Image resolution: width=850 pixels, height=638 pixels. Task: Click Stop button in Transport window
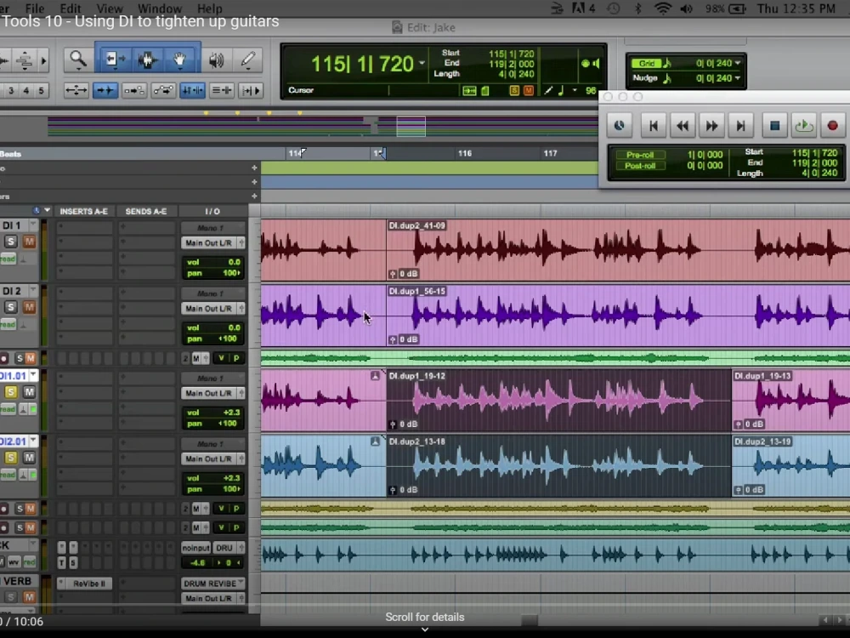pyautogui.click(x=774, y=126)
